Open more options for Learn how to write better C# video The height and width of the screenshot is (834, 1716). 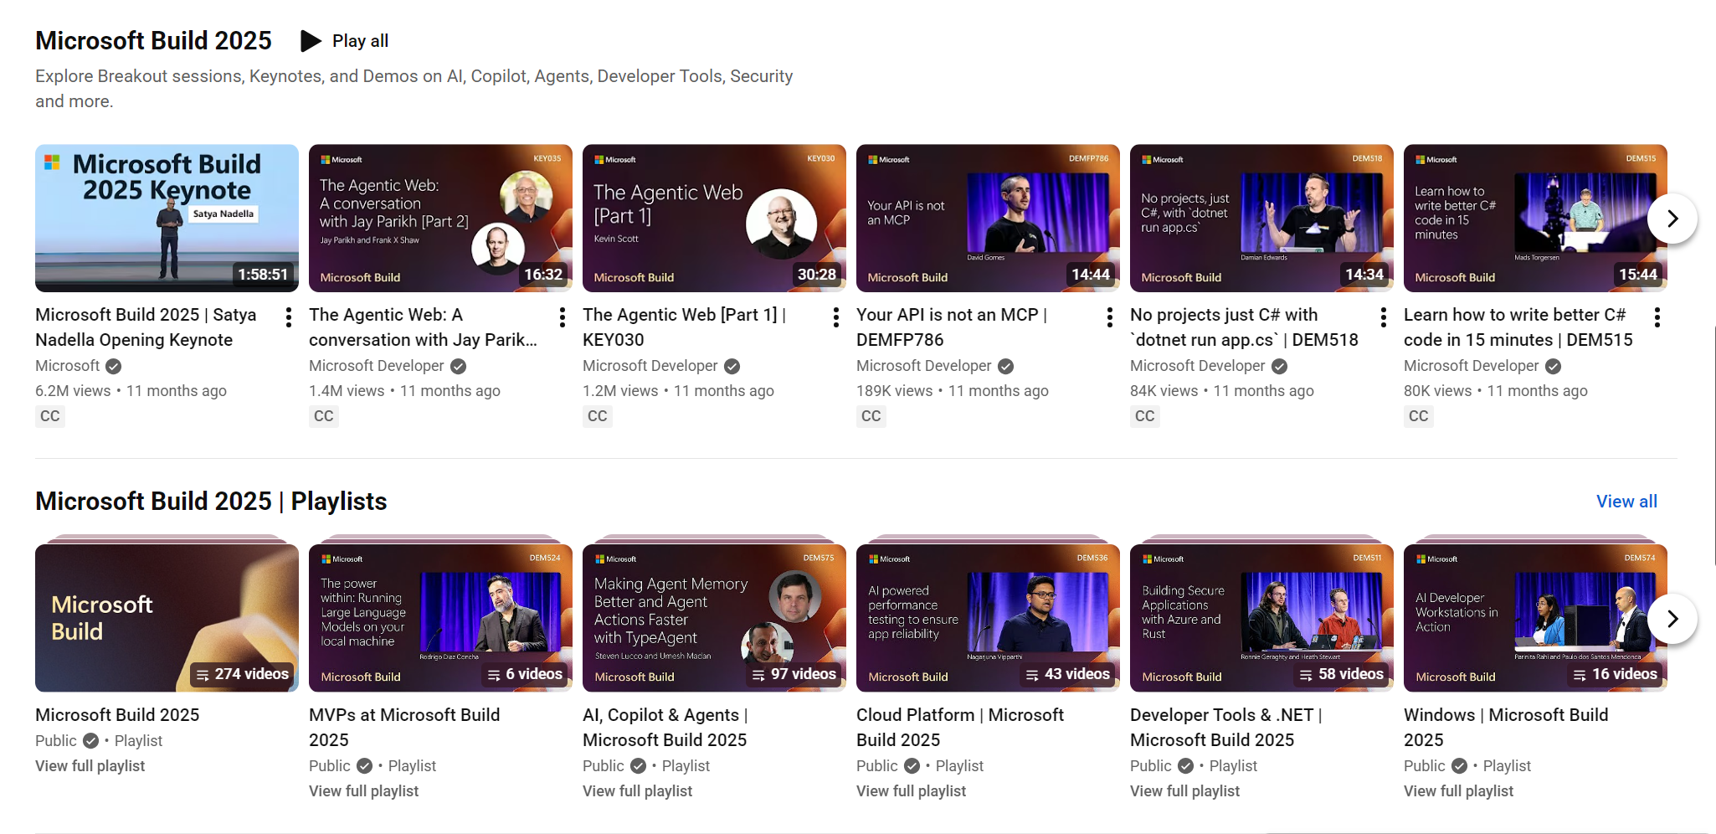point(1657,317)
